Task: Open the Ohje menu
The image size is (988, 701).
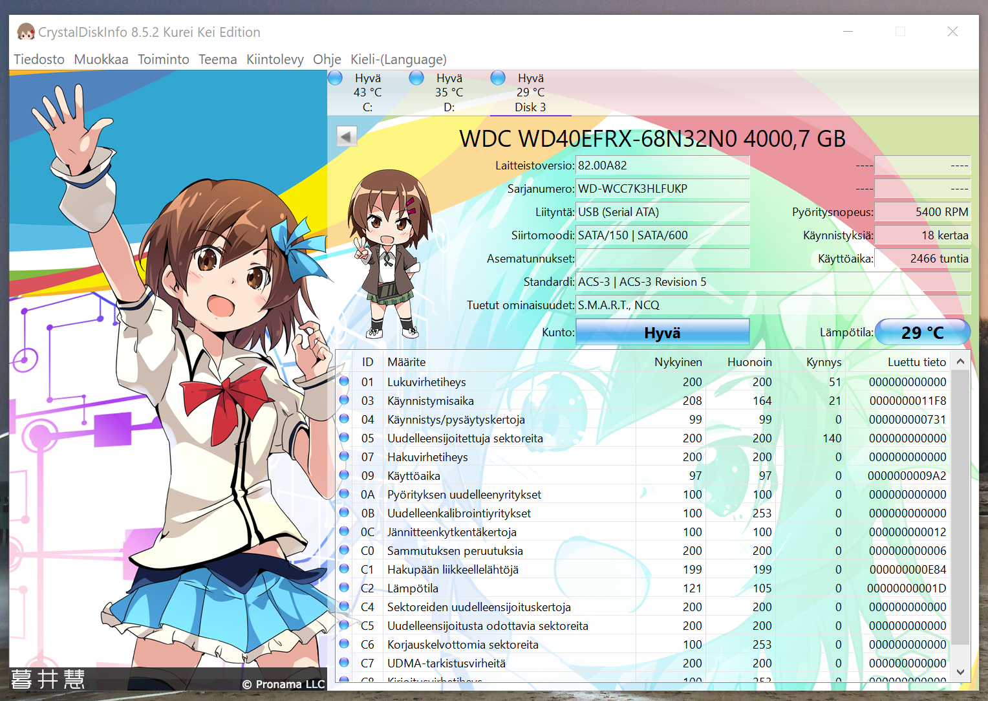Action: click(x=327, y=59)
